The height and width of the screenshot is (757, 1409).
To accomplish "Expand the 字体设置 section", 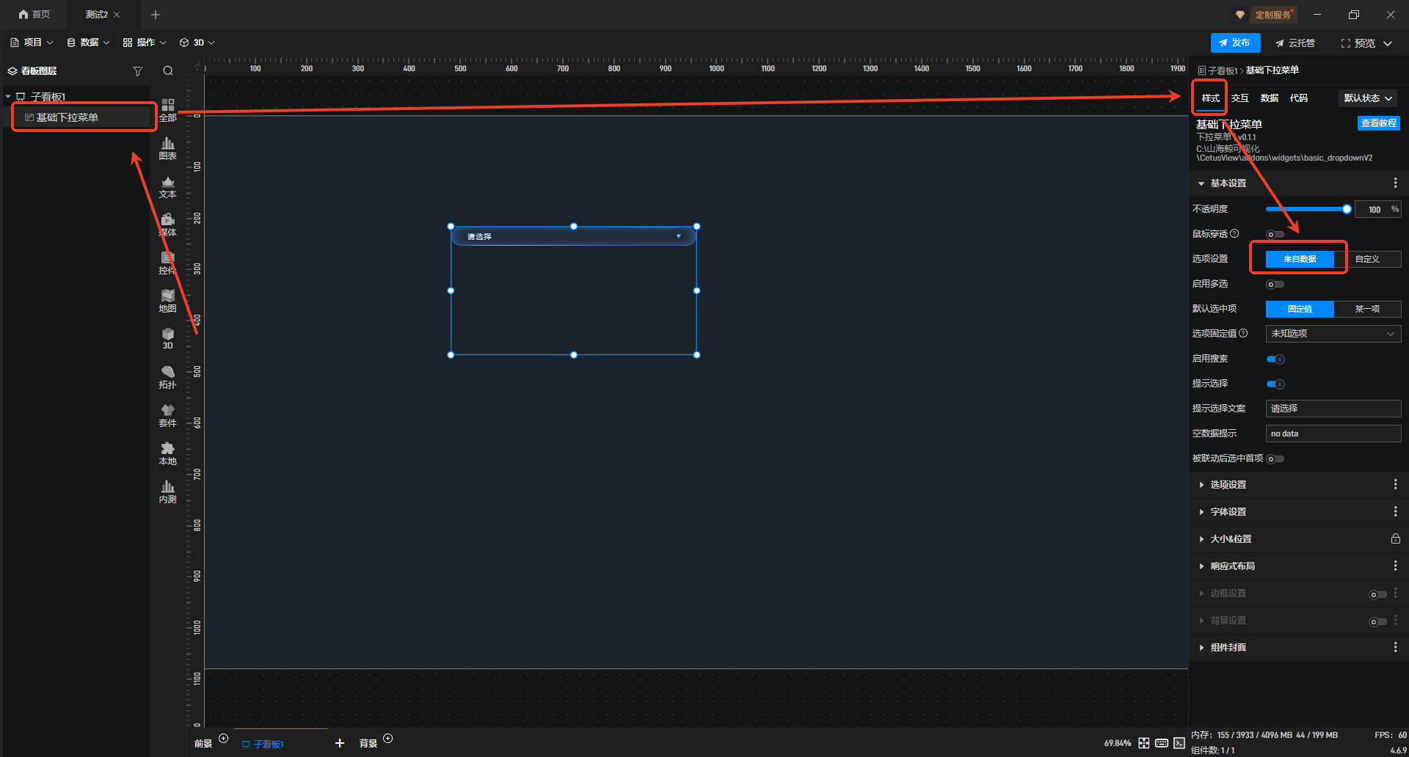I will [1228, 512].
